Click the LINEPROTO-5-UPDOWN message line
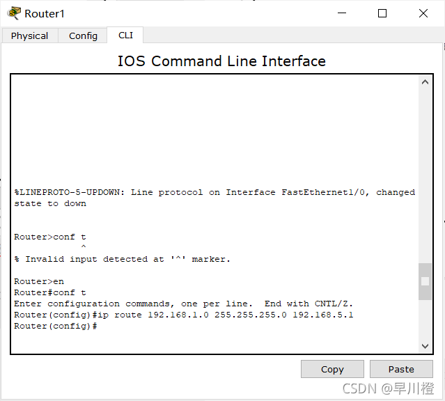 [214, 193]
